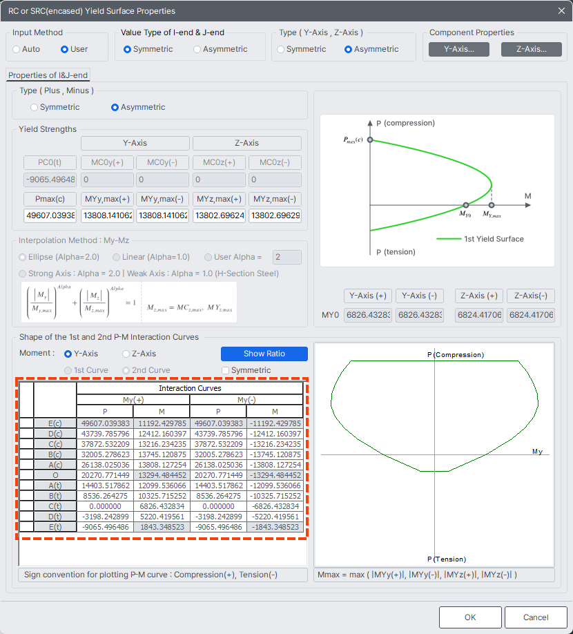The image size is (573, 634).
Task: Set Type (Y-Axis, Z-Axis) to Asymmetric
Action: 371,49
